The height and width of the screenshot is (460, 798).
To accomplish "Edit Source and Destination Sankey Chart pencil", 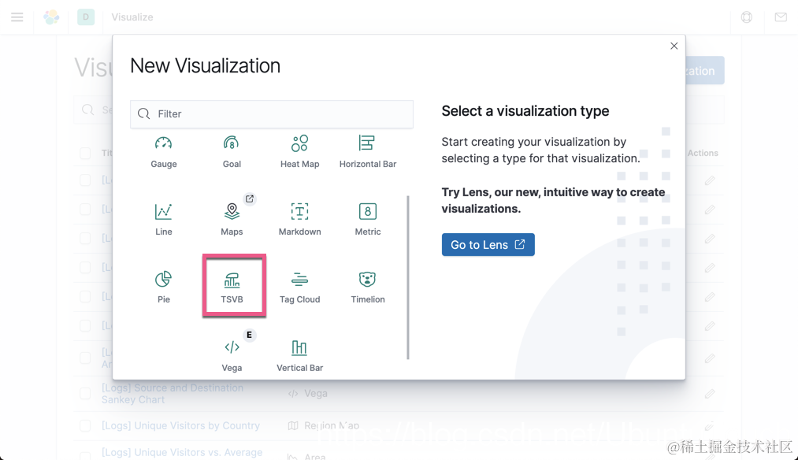I will (710, 393).
